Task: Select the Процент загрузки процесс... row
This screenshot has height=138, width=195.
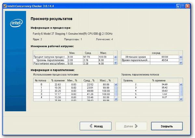Action: 73,57
